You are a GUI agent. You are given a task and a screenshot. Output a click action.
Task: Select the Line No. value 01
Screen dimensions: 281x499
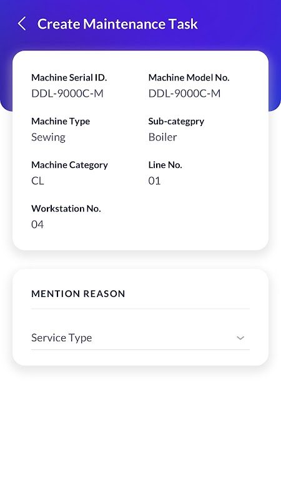[x=154, y=181]
